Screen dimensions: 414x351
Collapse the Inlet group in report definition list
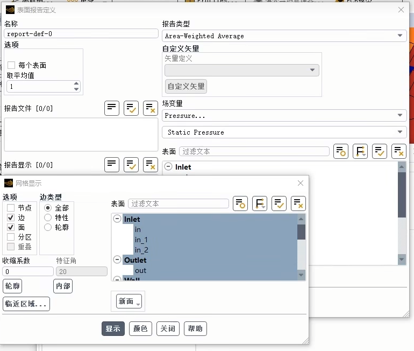168,166
